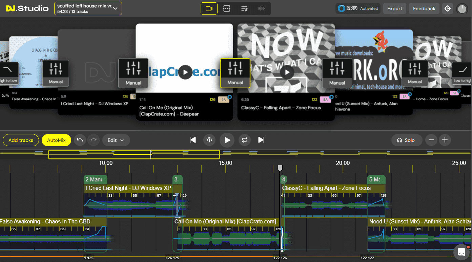Open the playlist view icon
This screenshot has width=472, height=262.
[x=244, y=8]
